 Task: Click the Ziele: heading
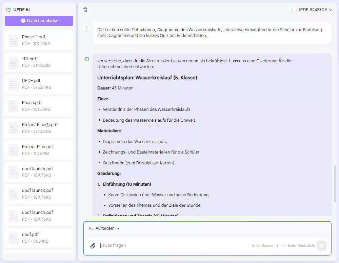click(103, 99)
